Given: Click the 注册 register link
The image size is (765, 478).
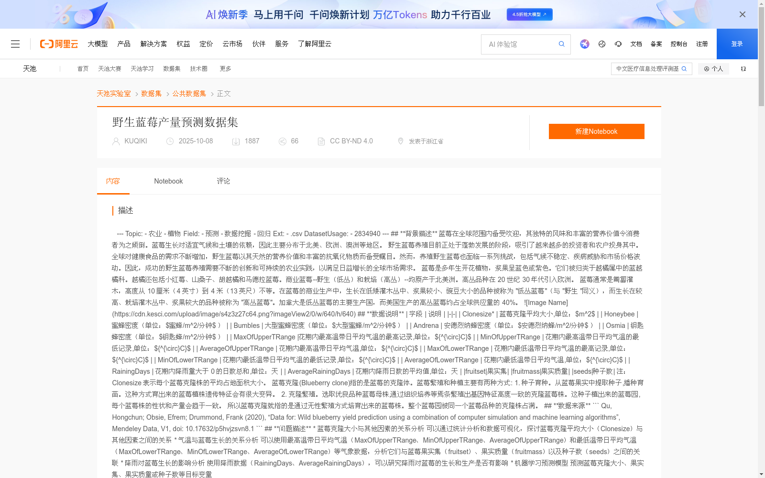Looking at the screenshot, I should [x=702, y=44].
